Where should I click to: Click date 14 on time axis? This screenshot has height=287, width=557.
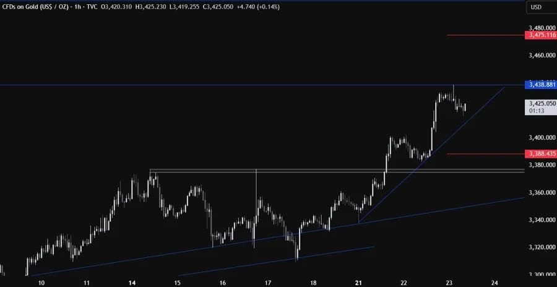(132, 282)
